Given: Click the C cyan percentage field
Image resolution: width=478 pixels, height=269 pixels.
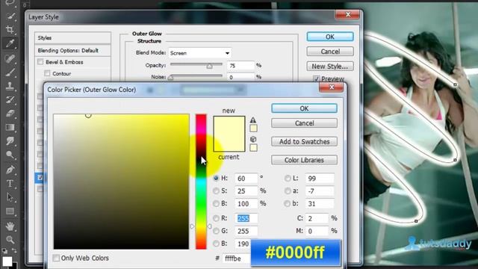Looking at the screenshot, I should [317, 218].
